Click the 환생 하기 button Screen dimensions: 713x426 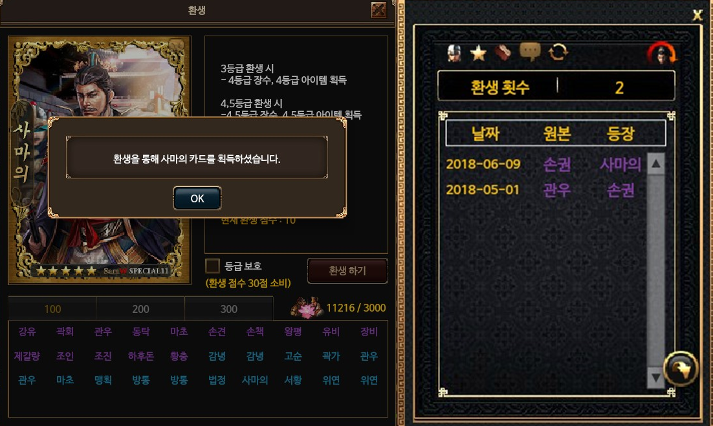pos(347,271)
